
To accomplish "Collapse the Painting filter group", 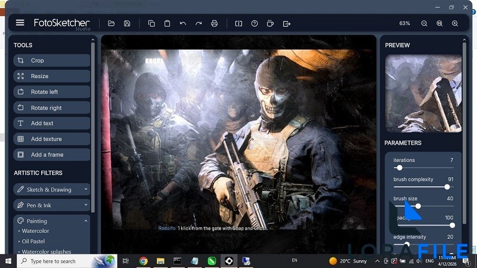I will point(52,221).
